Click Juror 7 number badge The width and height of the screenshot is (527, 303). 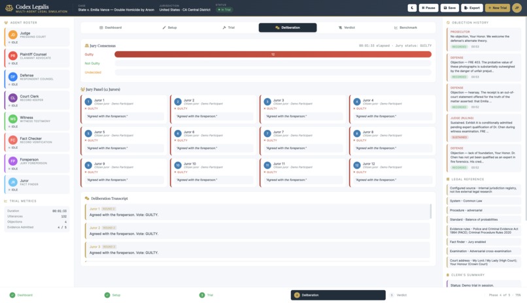pos(267,134)
